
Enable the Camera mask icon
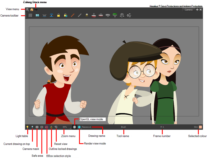37,127
